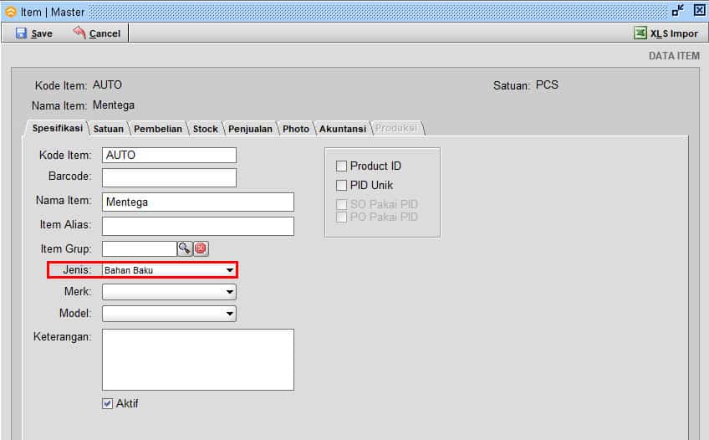
Task: Click the greyed-out Produksi tab
Action: (396, 129)
